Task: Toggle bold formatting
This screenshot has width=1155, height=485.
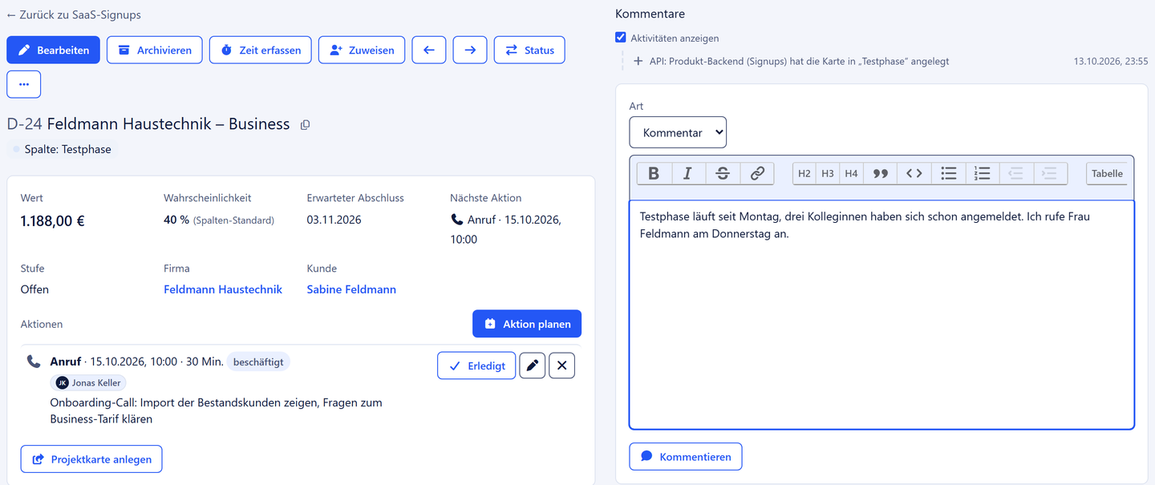Action: pos(654,173)
